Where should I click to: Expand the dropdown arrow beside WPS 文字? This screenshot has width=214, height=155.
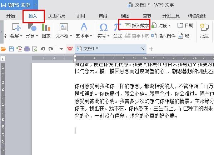(x=36, y=5)
